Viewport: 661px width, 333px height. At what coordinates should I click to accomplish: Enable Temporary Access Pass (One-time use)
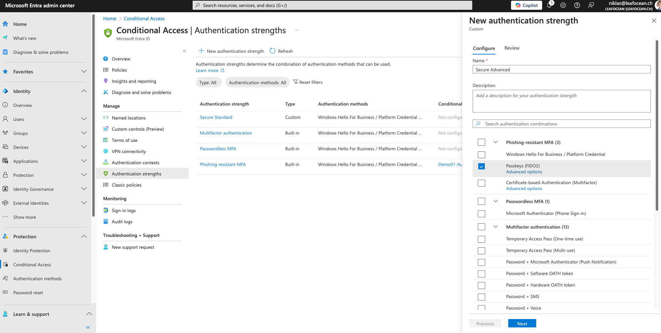pos(481,239)
